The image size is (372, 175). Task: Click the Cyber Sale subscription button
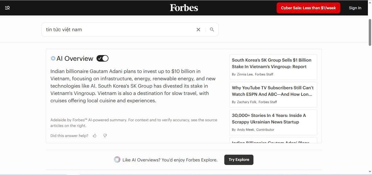click(308, 8)
